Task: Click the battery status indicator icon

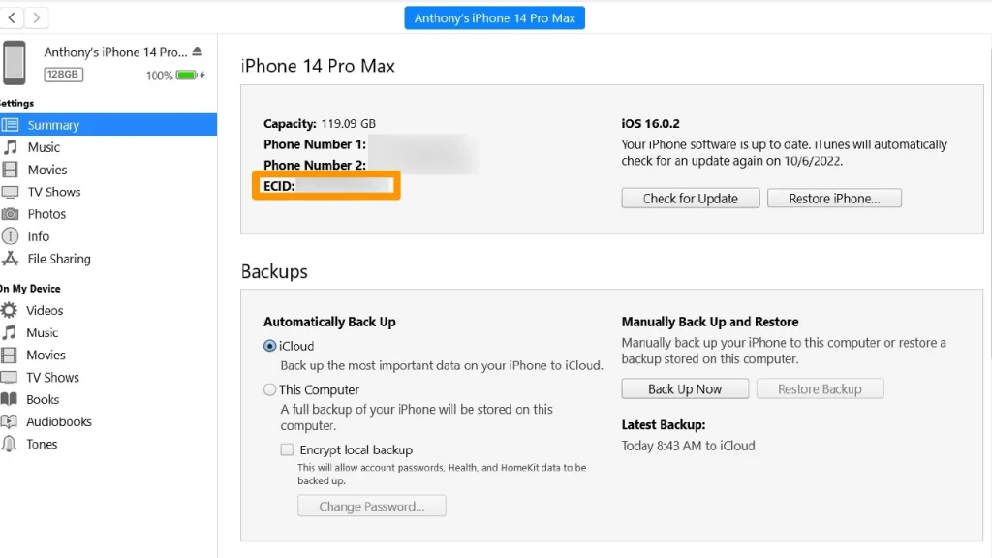Action: point(189,75)
